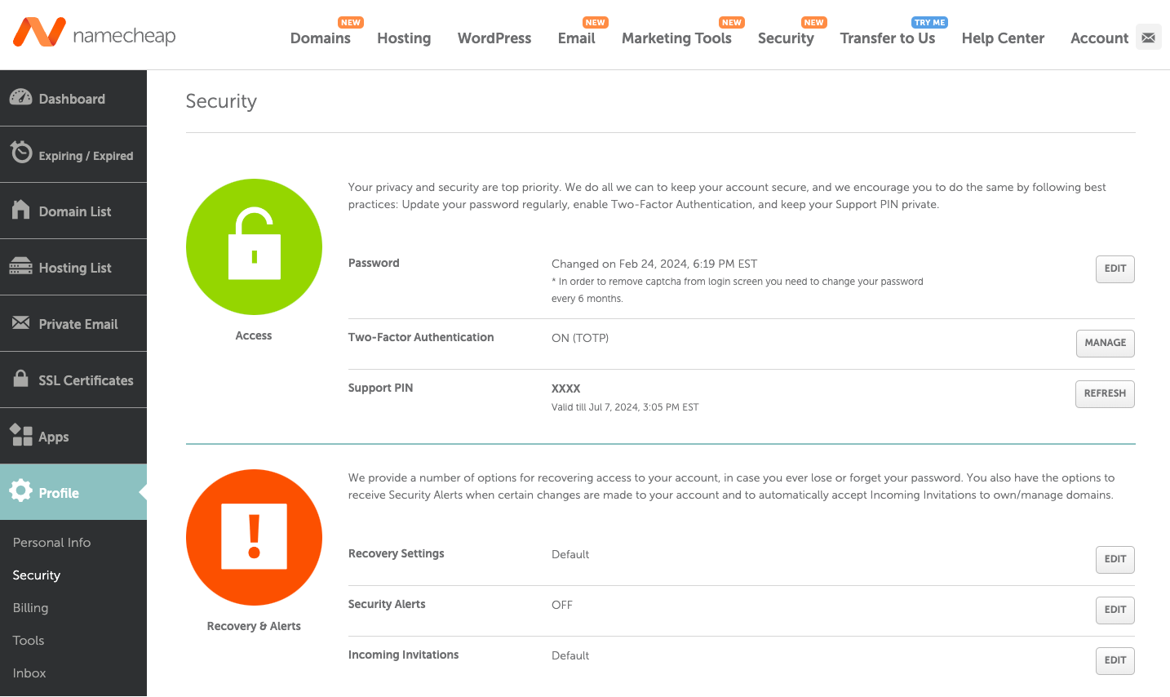Image resolution: width=1170 pixels, height=697 pixels.
Task: Open the Account menu
Action: [1099, 38]
